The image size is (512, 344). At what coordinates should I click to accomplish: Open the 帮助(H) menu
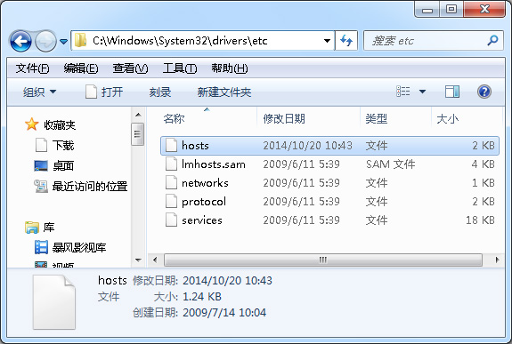tap(229, 68)
